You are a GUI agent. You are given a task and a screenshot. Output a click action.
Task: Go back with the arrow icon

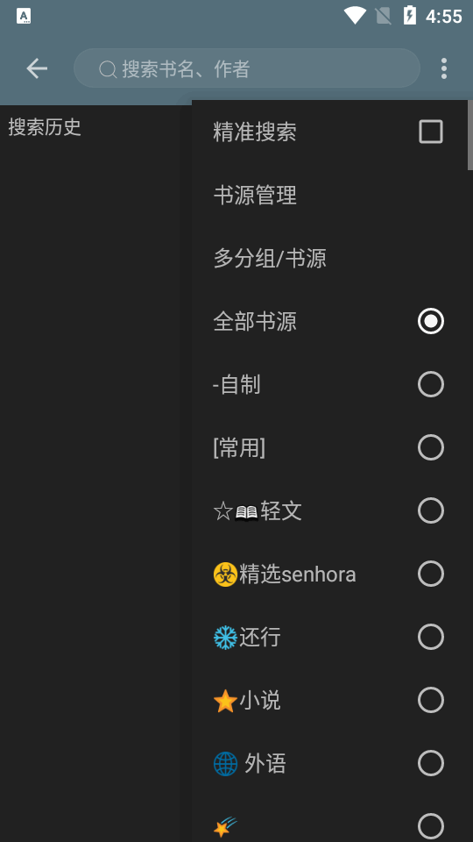pos(37,68)
